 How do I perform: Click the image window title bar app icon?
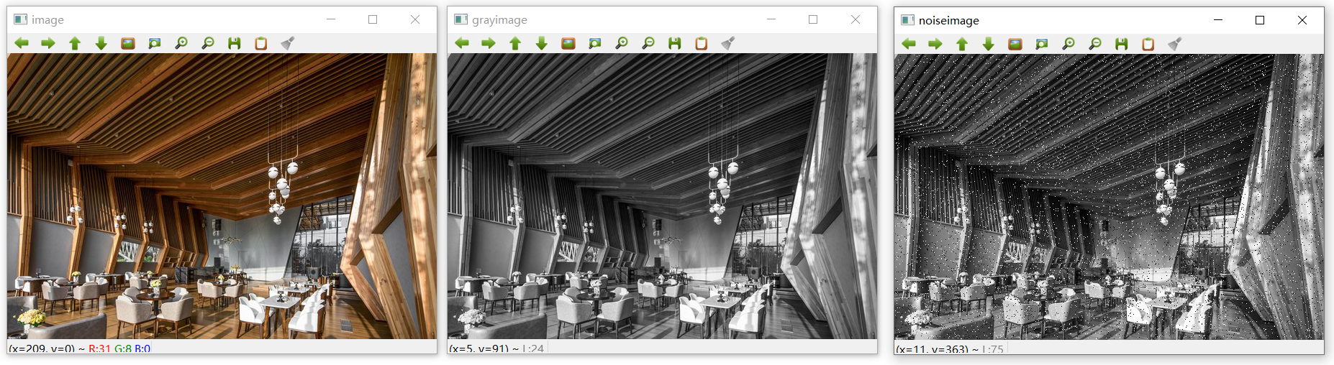coord(21,19)
